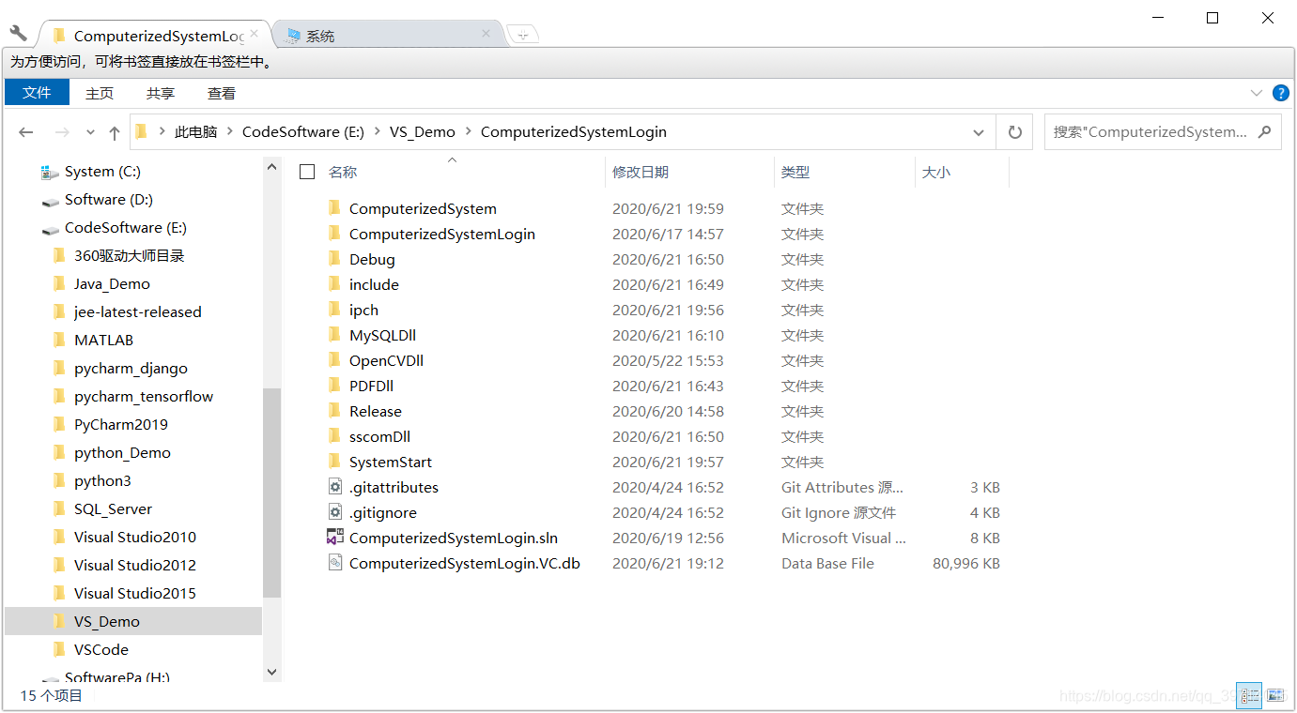Go back with the left arrow
The width and height of the screenshot is (1297, 713).
pos(26,132)
